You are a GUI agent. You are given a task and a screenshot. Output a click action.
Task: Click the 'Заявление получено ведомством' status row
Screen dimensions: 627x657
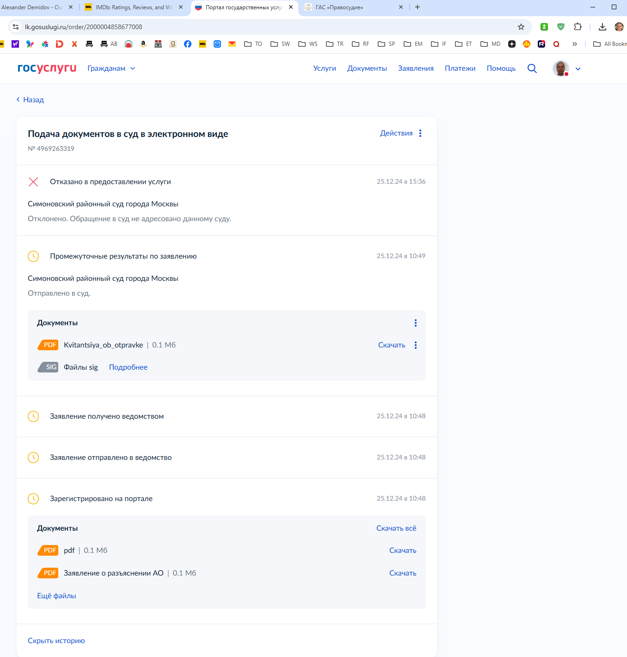pos(227,416)
